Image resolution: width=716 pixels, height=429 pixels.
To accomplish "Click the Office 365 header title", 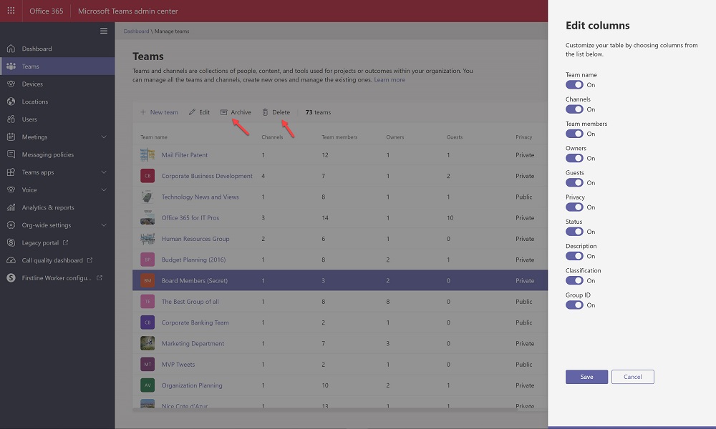I will (46, 11).
